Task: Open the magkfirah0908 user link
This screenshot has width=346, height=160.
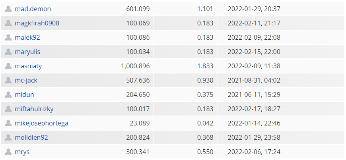Action: pyautogui.click(x=37, y=23)
